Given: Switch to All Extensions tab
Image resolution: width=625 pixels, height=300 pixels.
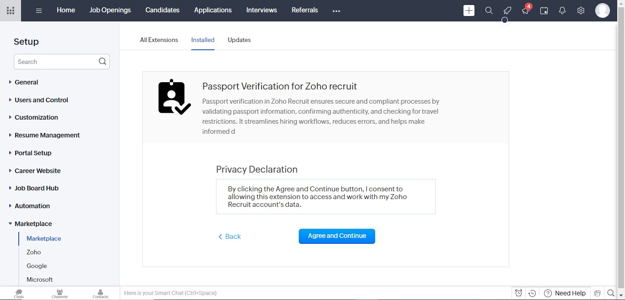Looking at the screenshot, I should click(159, 40).
